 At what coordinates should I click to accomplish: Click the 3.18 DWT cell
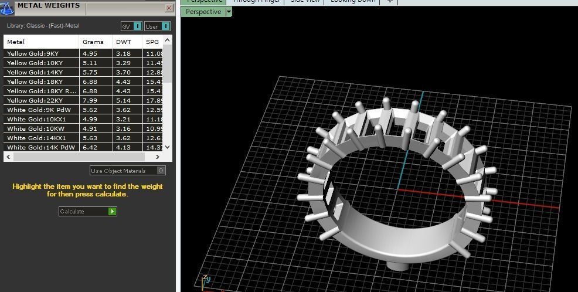128,53
